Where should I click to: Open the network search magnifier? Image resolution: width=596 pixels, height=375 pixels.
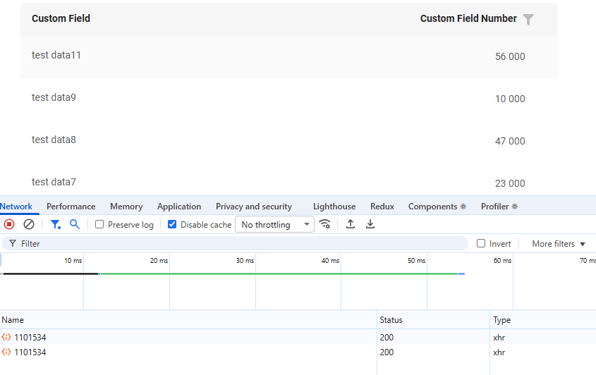coord(75,224)
